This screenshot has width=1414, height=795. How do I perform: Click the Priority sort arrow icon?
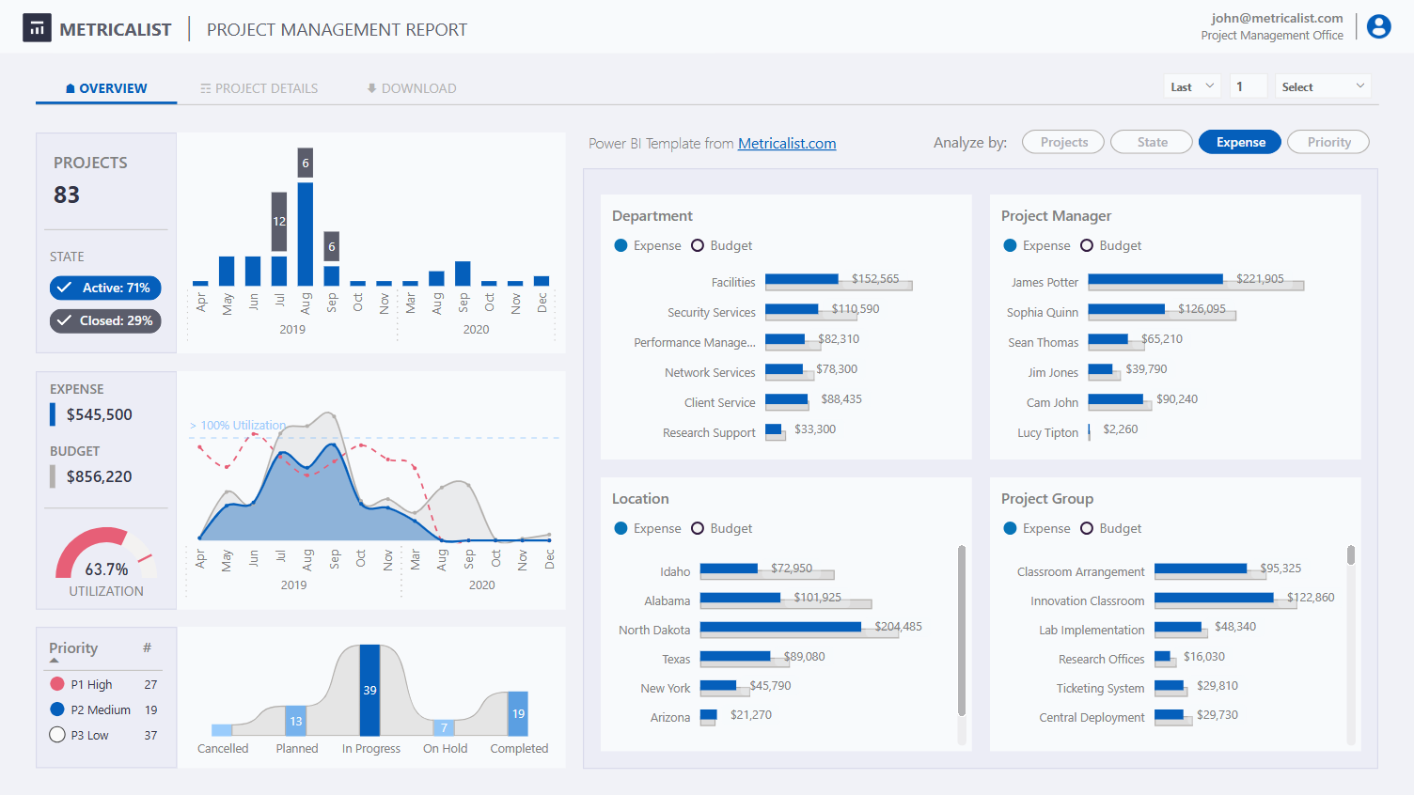54,661
